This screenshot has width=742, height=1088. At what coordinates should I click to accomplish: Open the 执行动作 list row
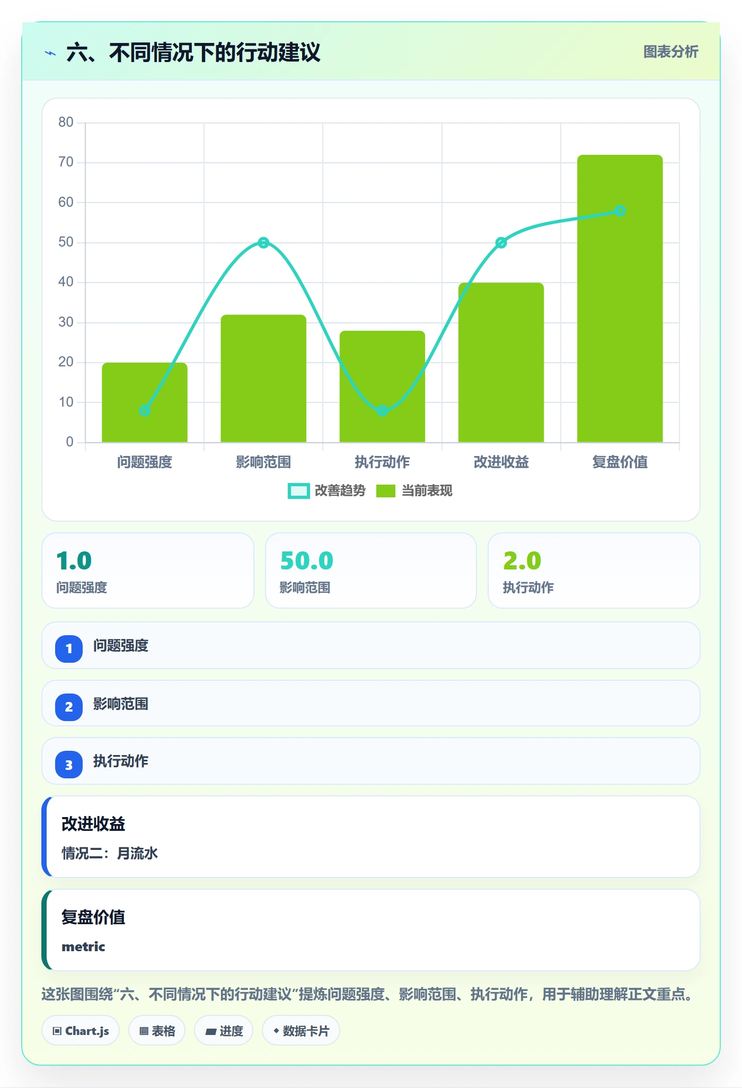click(371, 761)
